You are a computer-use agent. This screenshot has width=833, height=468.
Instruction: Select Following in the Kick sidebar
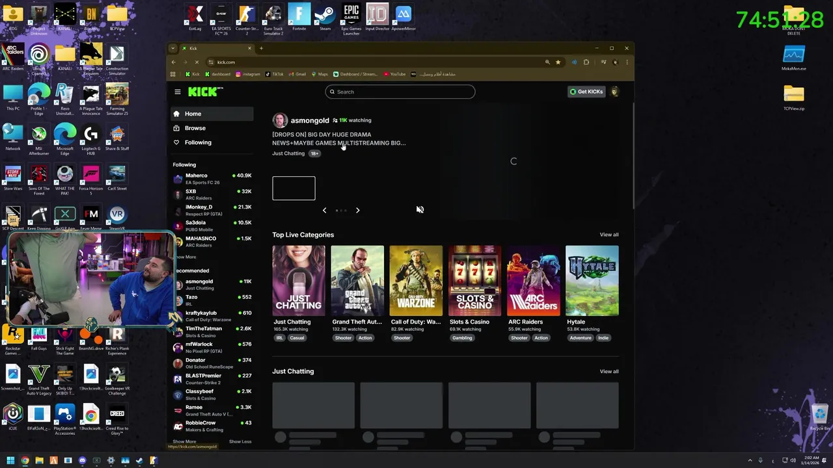(x=212, y=142)
